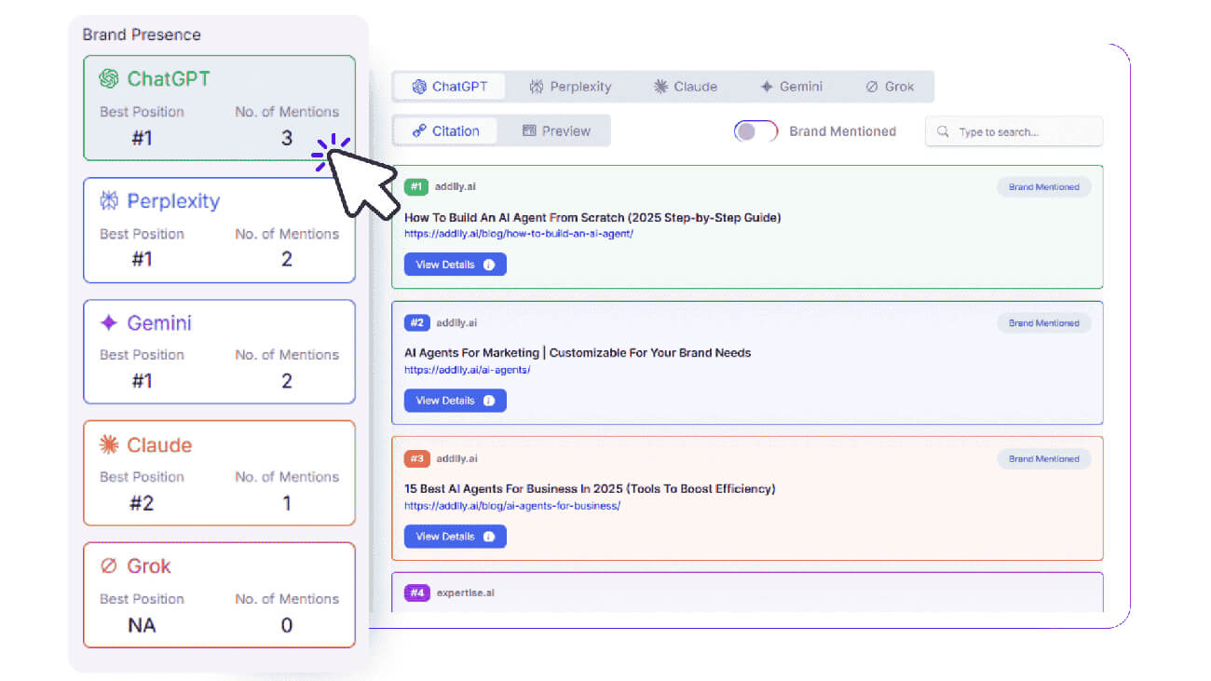Switch to the Gemini tab
This screenshot has width=1211, height=681.
pyautogui.click(x=791, y=87)
